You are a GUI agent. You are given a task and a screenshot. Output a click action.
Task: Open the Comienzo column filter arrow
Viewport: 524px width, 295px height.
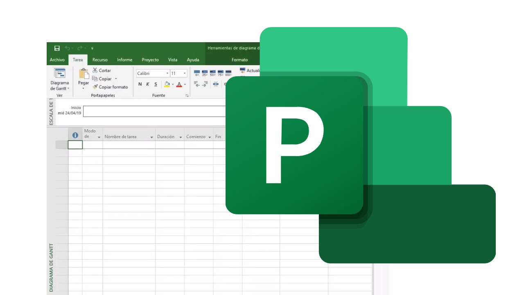tap(210, 137)
